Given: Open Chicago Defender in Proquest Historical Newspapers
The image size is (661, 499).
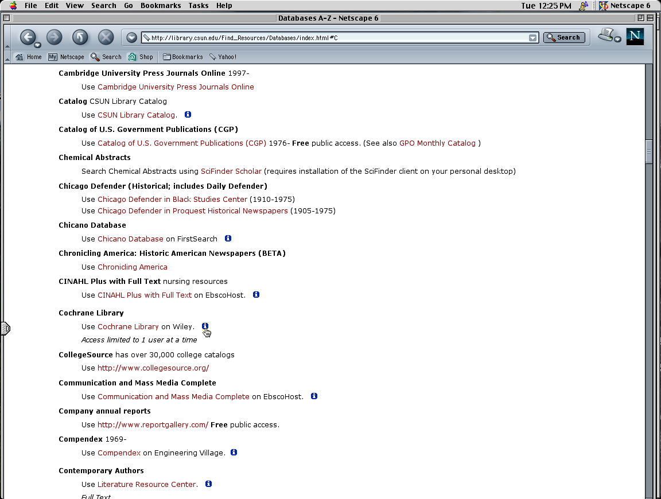Looking at the screenshot, I should pyautogui.click(x=193, y=210).
